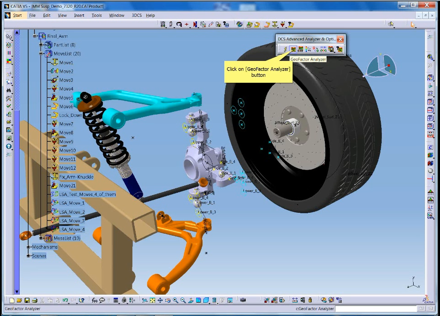Select MessList (10) in the specification tree

point(66,238)
